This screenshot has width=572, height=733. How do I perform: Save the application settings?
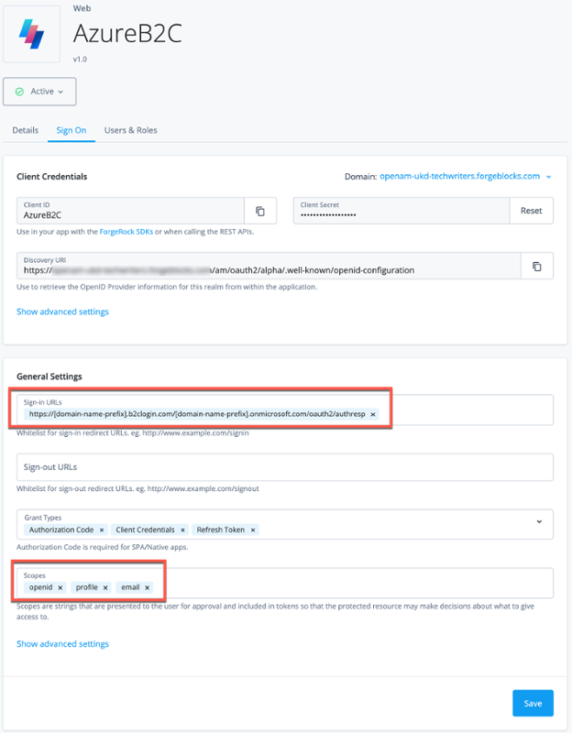point(533,703)
